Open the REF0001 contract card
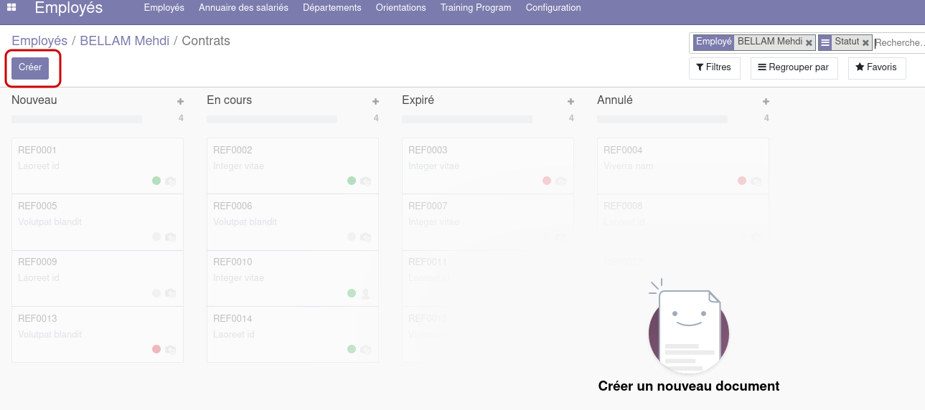 (98, 166)
